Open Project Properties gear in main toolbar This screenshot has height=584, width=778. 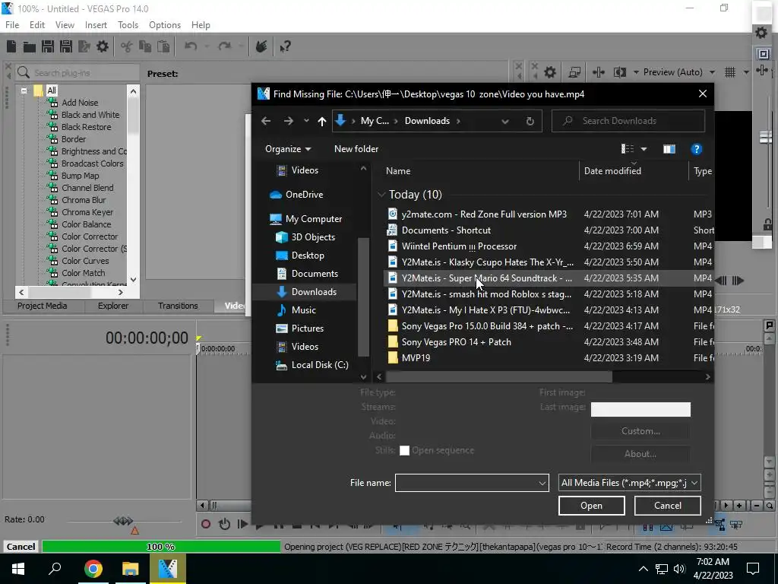pos(103,46)
